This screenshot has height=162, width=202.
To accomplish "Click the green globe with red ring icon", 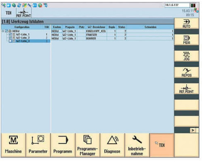I will tap(40, 5).
